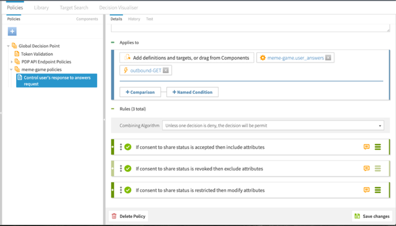Select Token Validation policy in tree
The image size is (396, 226).
(37, 54)
